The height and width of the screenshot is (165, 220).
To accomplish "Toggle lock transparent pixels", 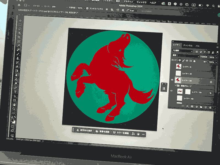I will [180, 60].
